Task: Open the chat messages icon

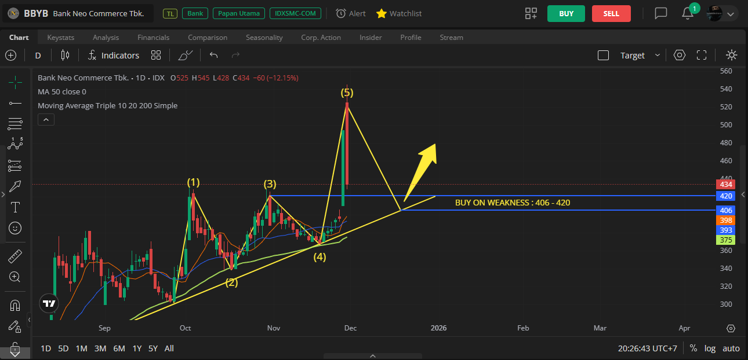Action: (661, 13)
